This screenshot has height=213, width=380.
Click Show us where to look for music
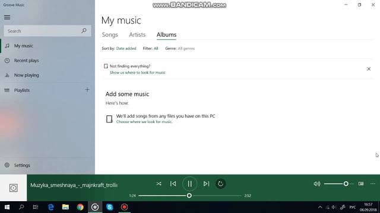[138, 72]
